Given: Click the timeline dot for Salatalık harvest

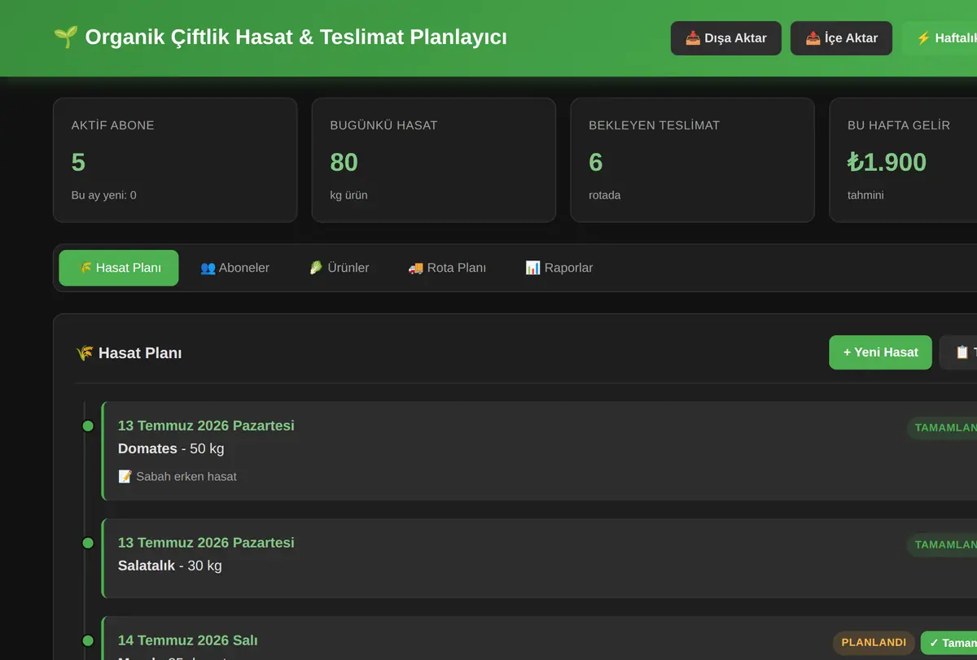Looking at the screenshot, I should click(x=88, y=543).
